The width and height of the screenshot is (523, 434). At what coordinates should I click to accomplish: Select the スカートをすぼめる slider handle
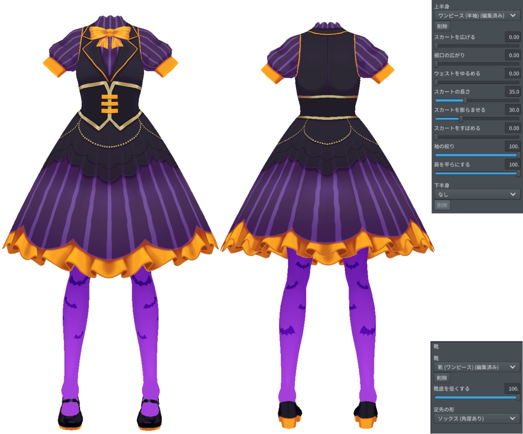[x=437, y=136]
